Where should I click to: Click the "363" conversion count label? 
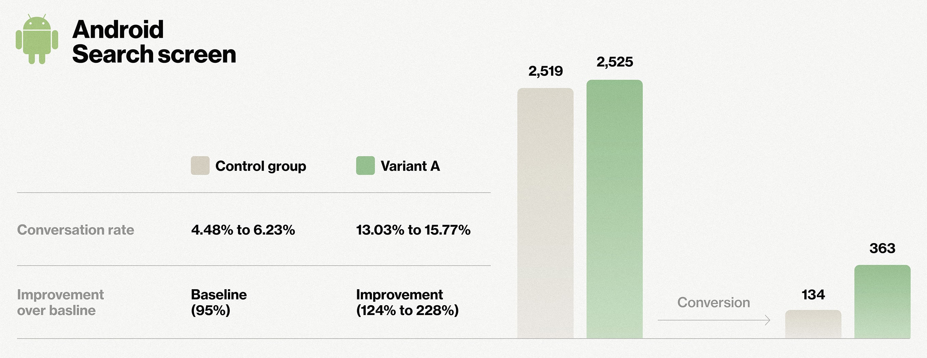882,248
